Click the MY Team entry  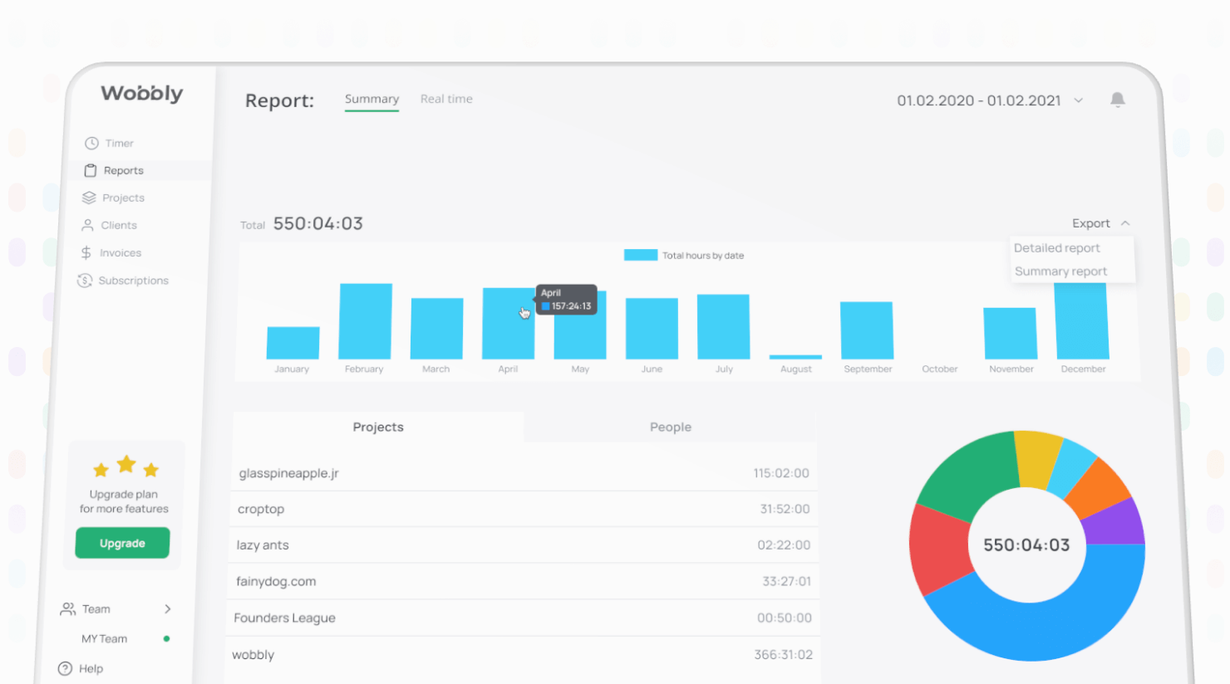pos(105,638)
